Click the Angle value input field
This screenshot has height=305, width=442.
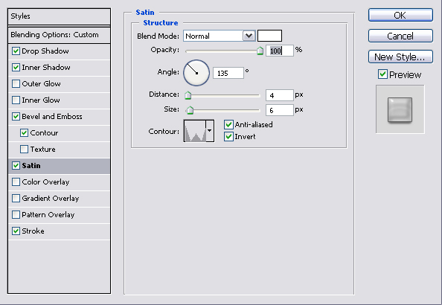click(x=228, y=73)
